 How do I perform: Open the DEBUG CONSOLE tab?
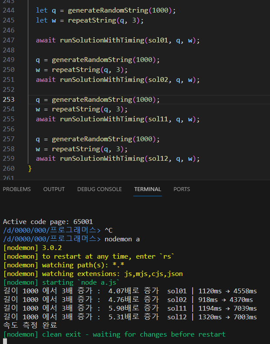point(99,189)
